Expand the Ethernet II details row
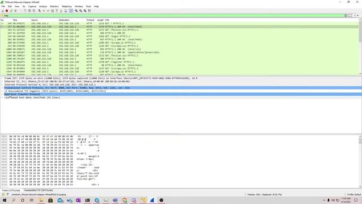This screenshot has width=362, height=204. (2, 82)
